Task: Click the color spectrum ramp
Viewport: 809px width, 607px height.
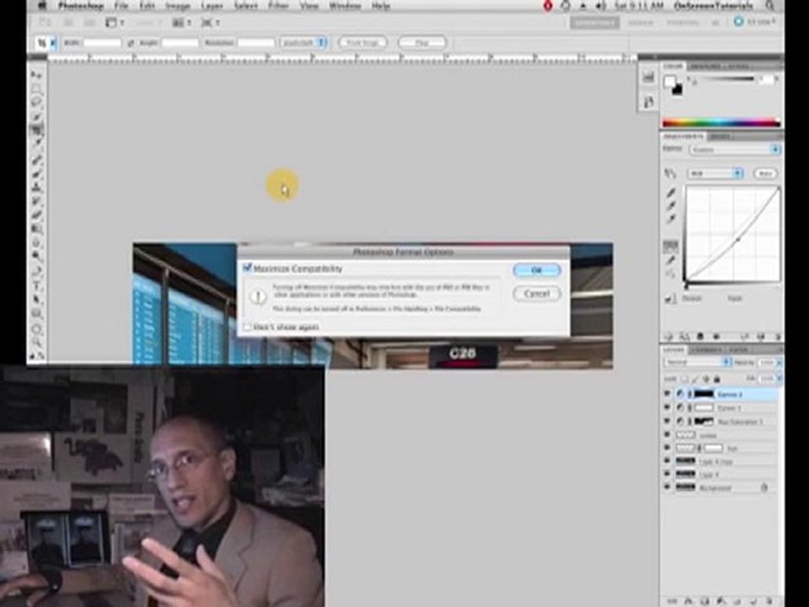Action: 721,123
